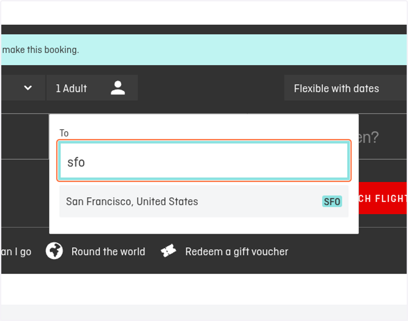The height and width of the screenshot is (321, 408).
Task: Expand the trip type dropdown chevron
Action: pyautogui.click(x=28, y=88)
